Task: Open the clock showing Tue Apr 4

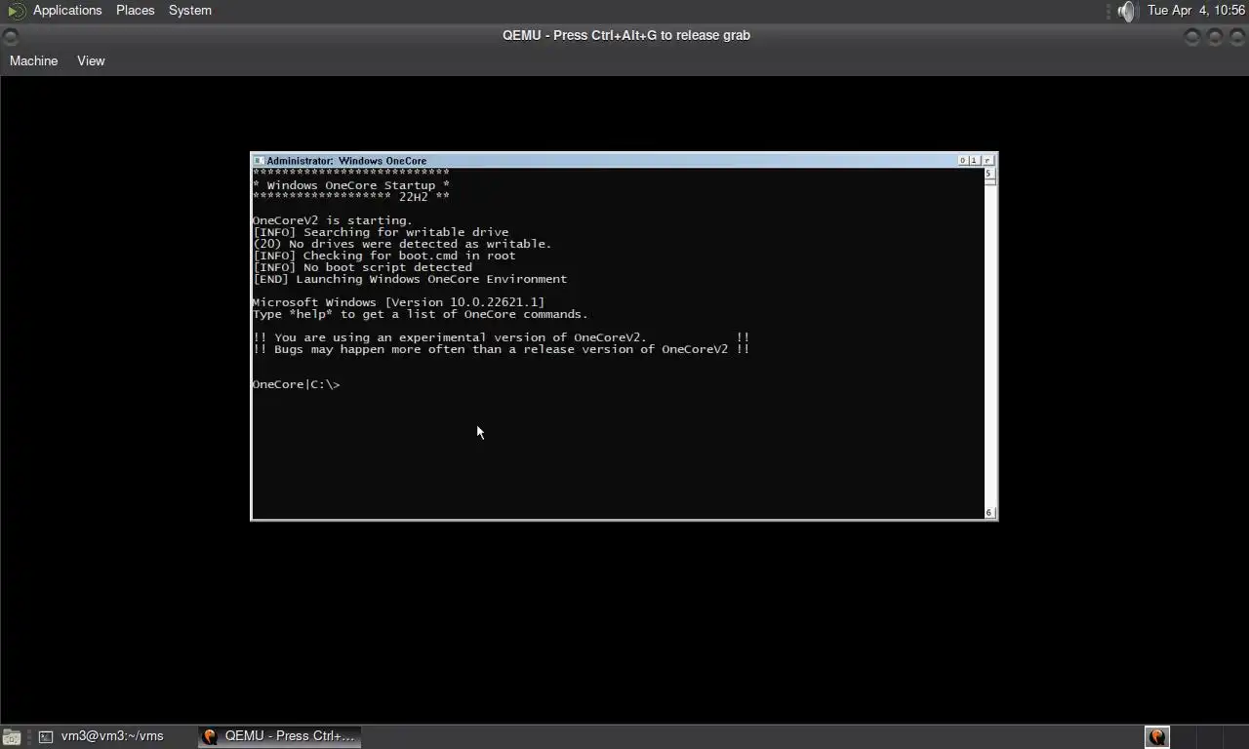Action: pyautogui.click(x=1196, y=10)
